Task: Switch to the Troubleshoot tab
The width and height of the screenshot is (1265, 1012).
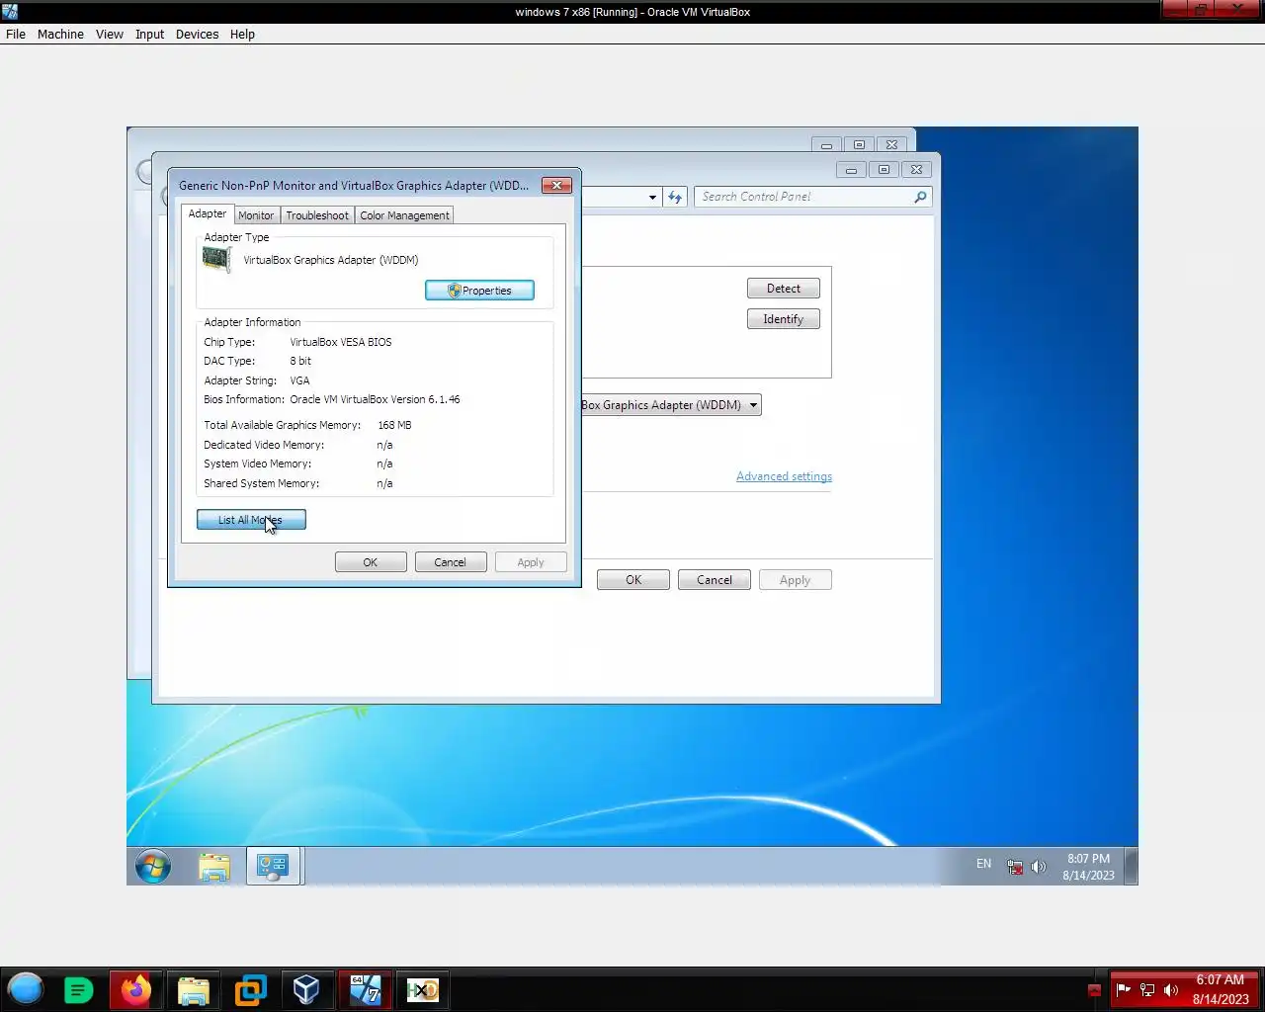Action: click(x=317, y=215)
